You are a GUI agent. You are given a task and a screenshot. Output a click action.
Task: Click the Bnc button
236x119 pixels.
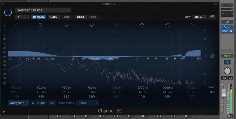pyautogui.click(x=230, y=116)
